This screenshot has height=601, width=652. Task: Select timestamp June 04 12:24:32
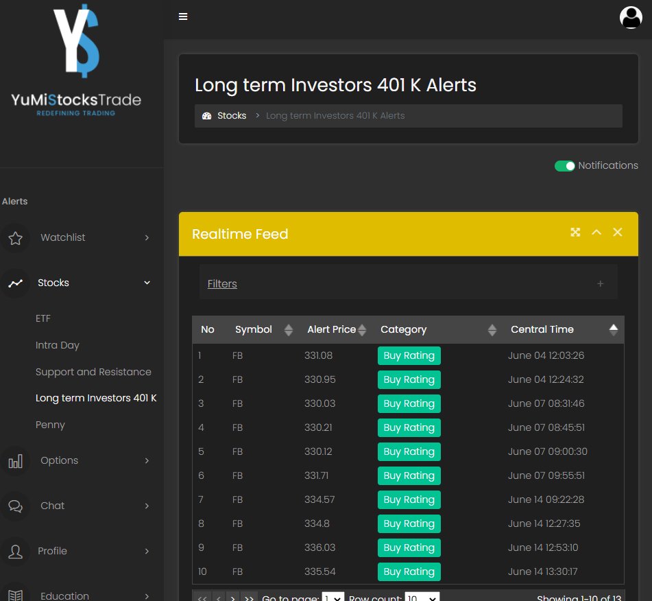coord(546,379)
